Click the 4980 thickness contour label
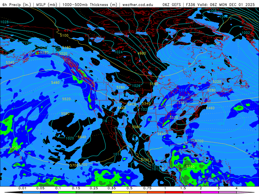The image size is (259, 194). tap(141, 53)
